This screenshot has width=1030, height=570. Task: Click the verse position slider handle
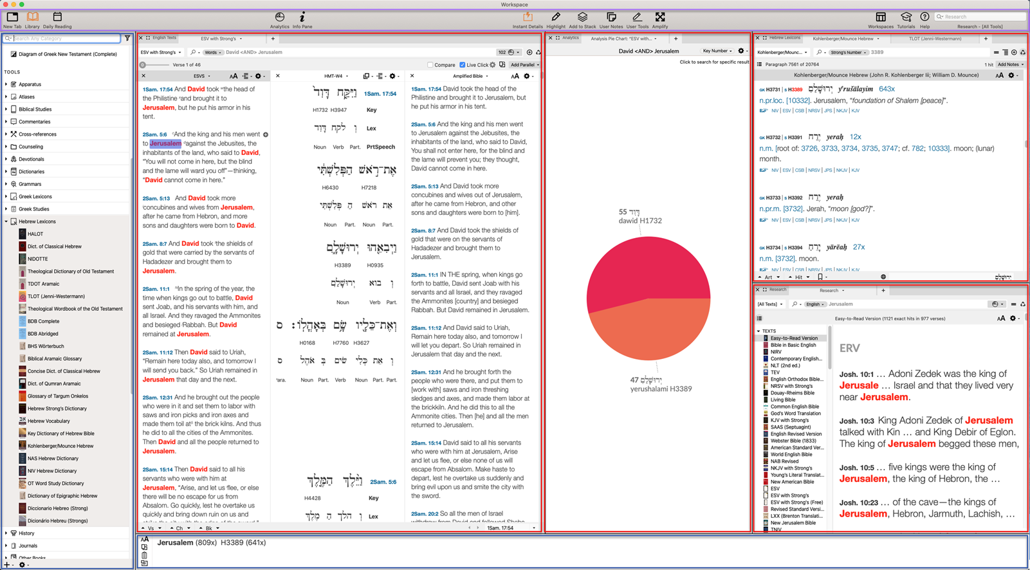[143, 65]
